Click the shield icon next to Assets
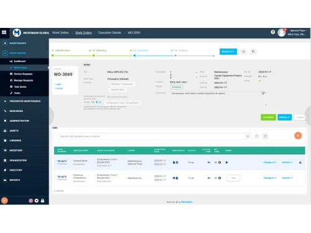Screen dimensions: 311x233 click(x=97, y=102)
